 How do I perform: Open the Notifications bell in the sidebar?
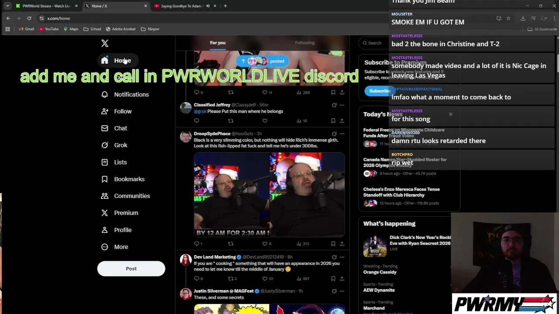point(125,94)
